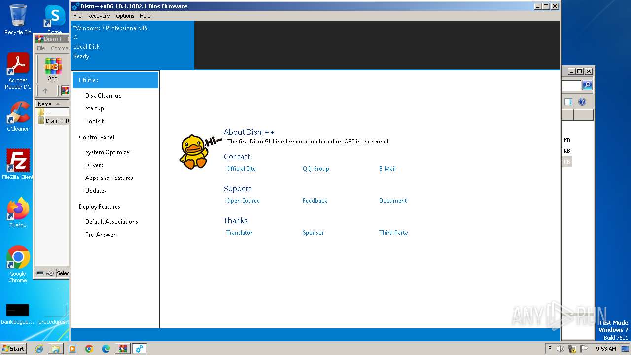The height and width of the screenshot is (355, 631).
Task: Open the Firefox desktop shortcut
Action: pyautogui.click(x=18, y=213)
